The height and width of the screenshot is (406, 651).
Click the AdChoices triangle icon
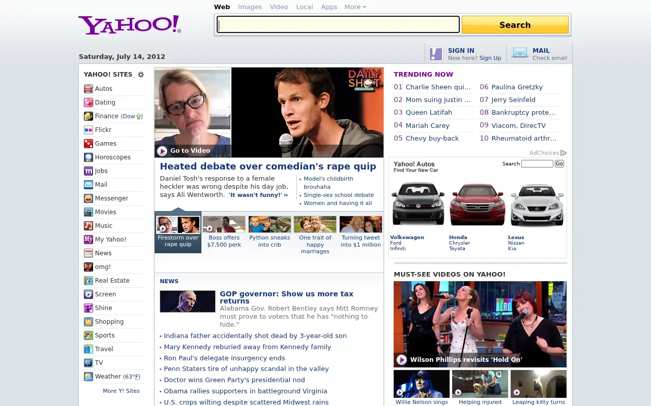click(x=564, y=153)
